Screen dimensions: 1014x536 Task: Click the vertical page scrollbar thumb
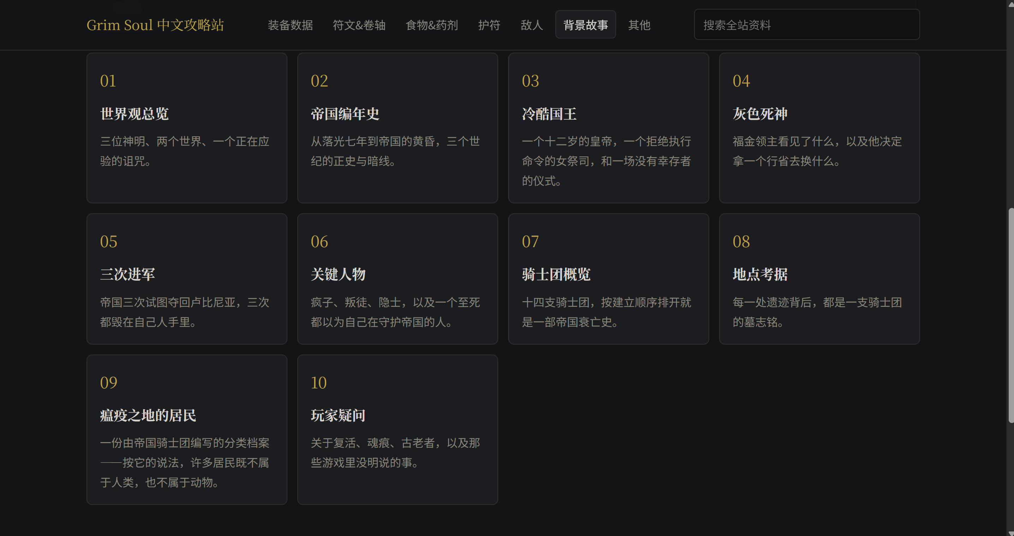(1010, 316)
